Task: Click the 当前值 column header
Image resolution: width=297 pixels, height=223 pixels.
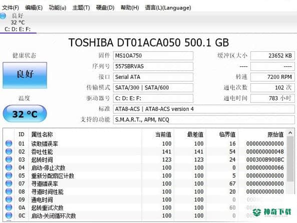Action: pyautogui.click(x=163, y=134)
